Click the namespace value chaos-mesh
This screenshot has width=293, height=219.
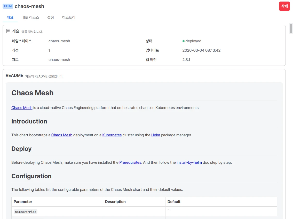[59, 41]
